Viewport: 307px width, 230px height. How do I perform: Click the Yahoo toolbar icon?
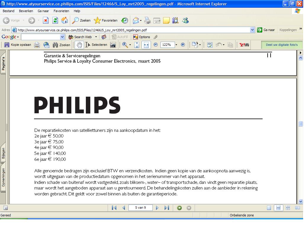[244, 45]
